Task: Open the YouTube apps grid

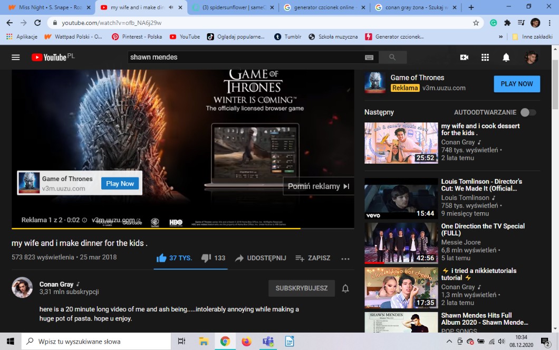Action: point(485,58)
